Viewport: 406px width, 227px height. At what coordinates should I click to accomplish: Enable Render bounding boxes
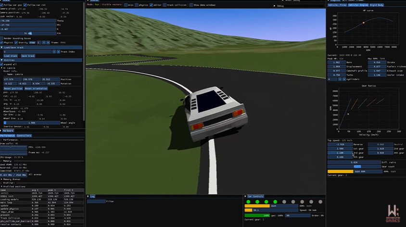pos(2,38)
